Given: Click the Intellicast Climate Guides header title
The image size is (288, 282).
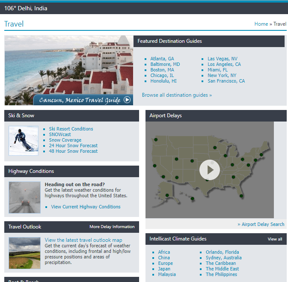Looking at the screenshot, I should point(178,239).
